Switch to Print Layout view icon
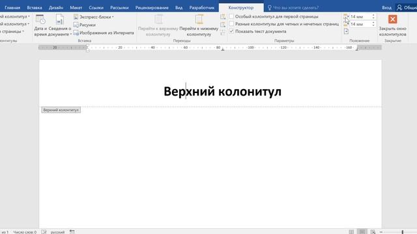 [362, 231]
